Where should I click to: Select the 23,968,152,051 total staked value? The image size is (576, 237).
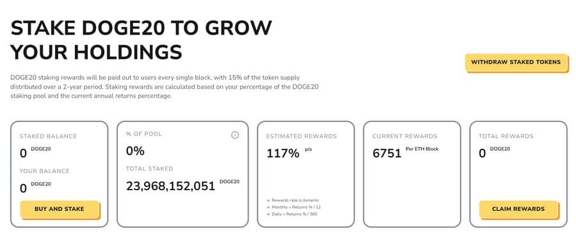pos(170,186)
